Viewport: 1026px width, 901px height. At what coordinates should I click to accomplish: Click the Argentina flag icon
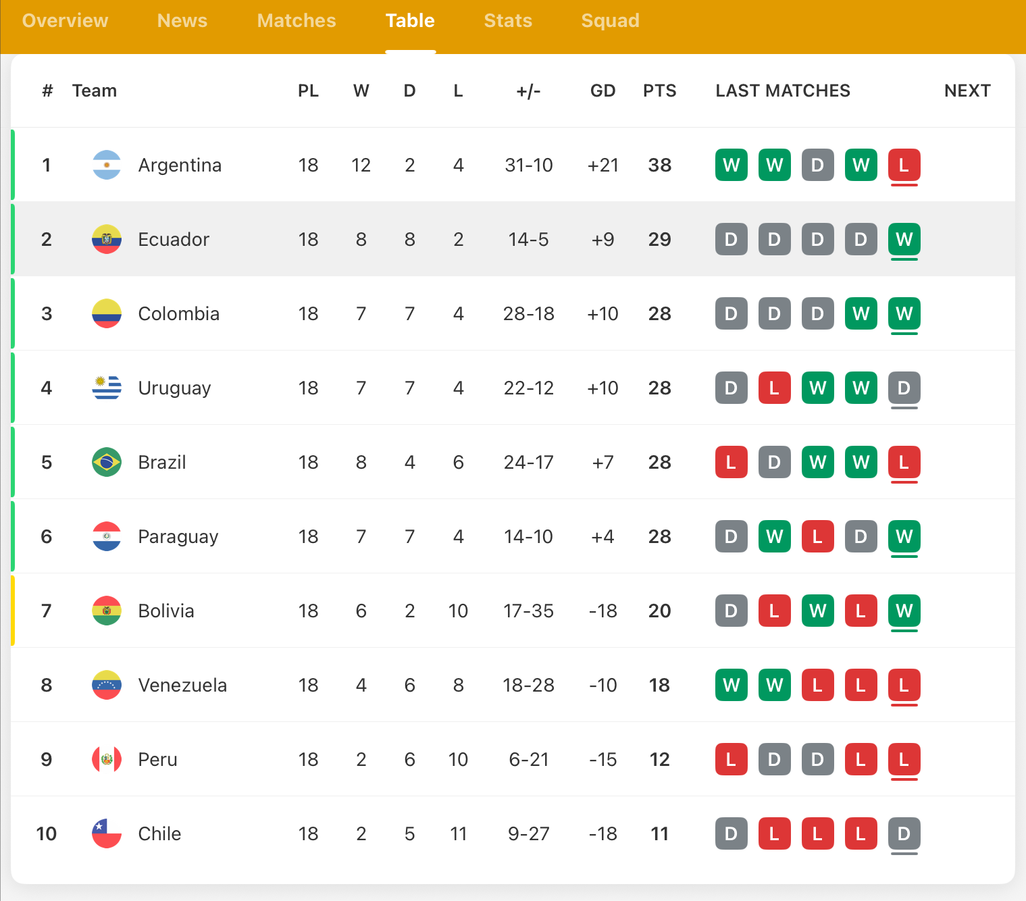(107, 165)
